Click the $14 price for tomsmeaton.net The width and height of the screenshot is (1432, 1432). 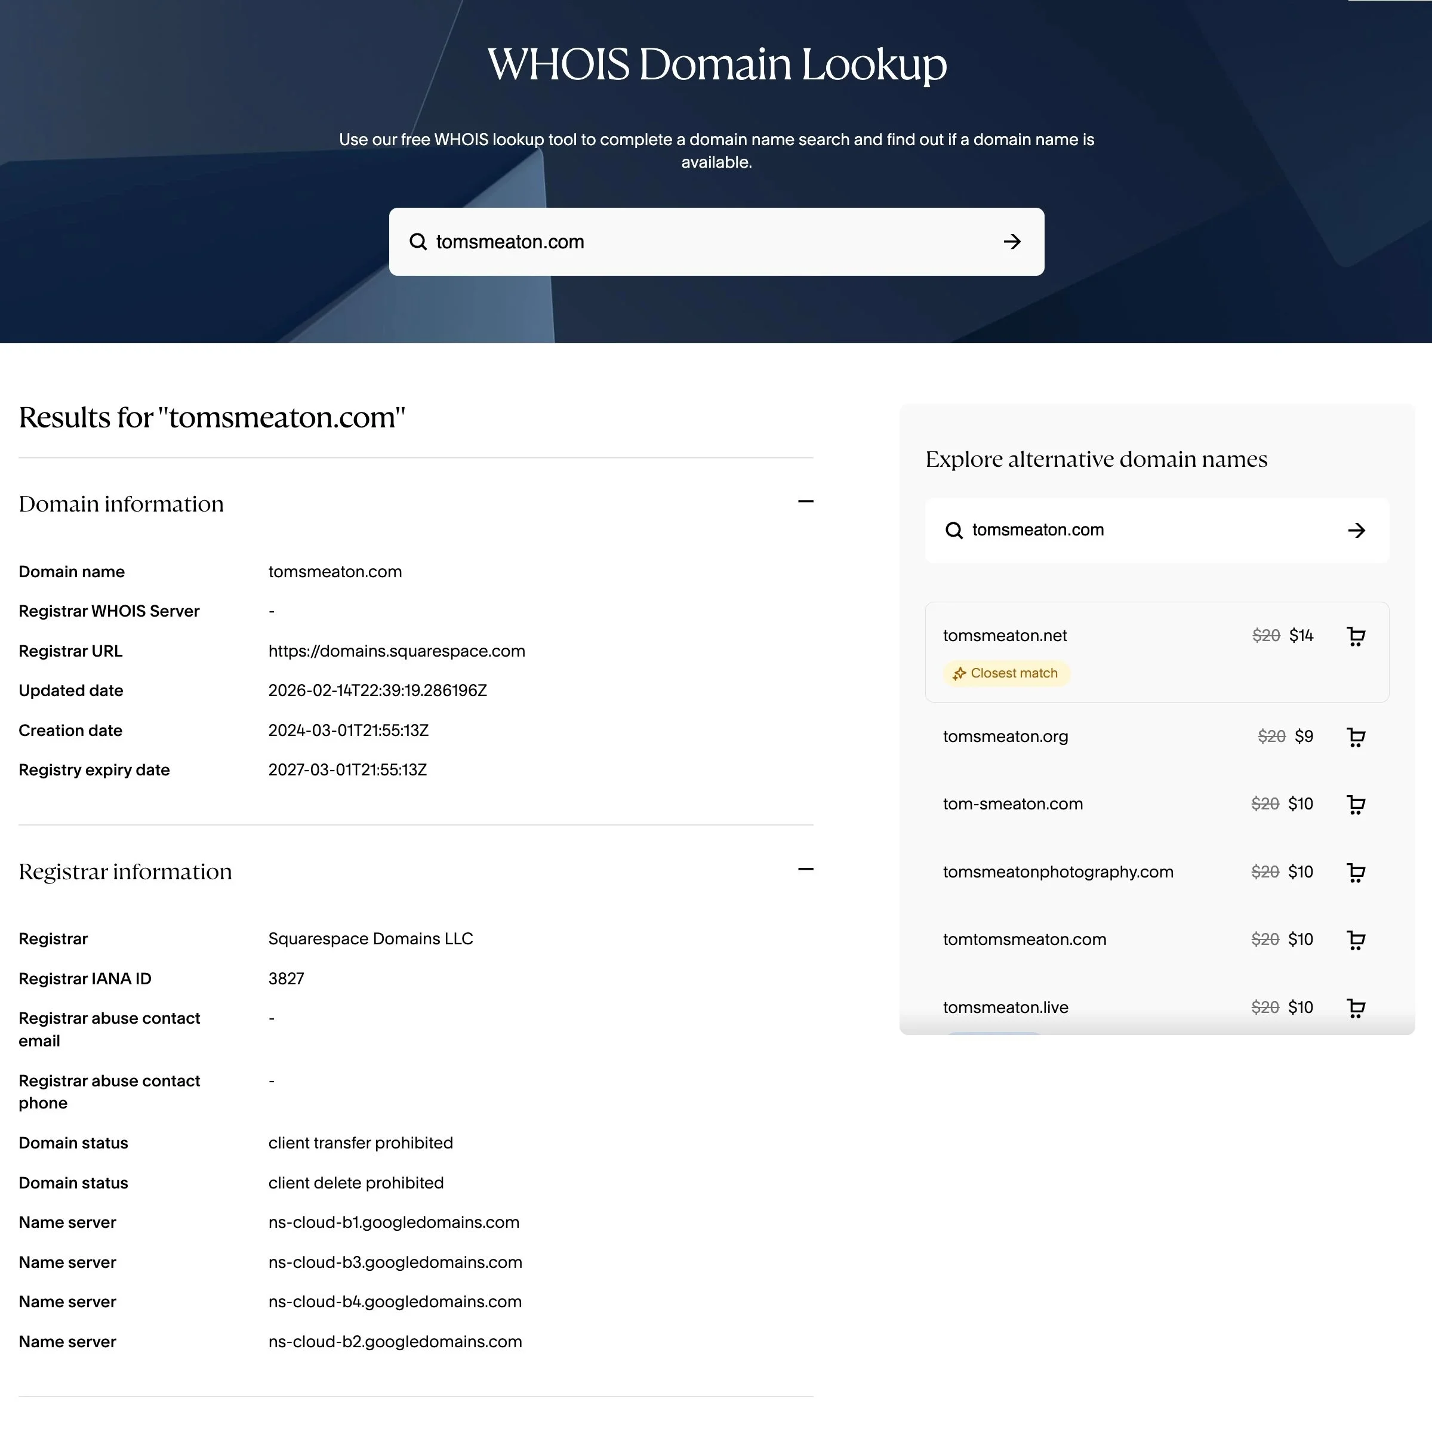pos(1301,635)
